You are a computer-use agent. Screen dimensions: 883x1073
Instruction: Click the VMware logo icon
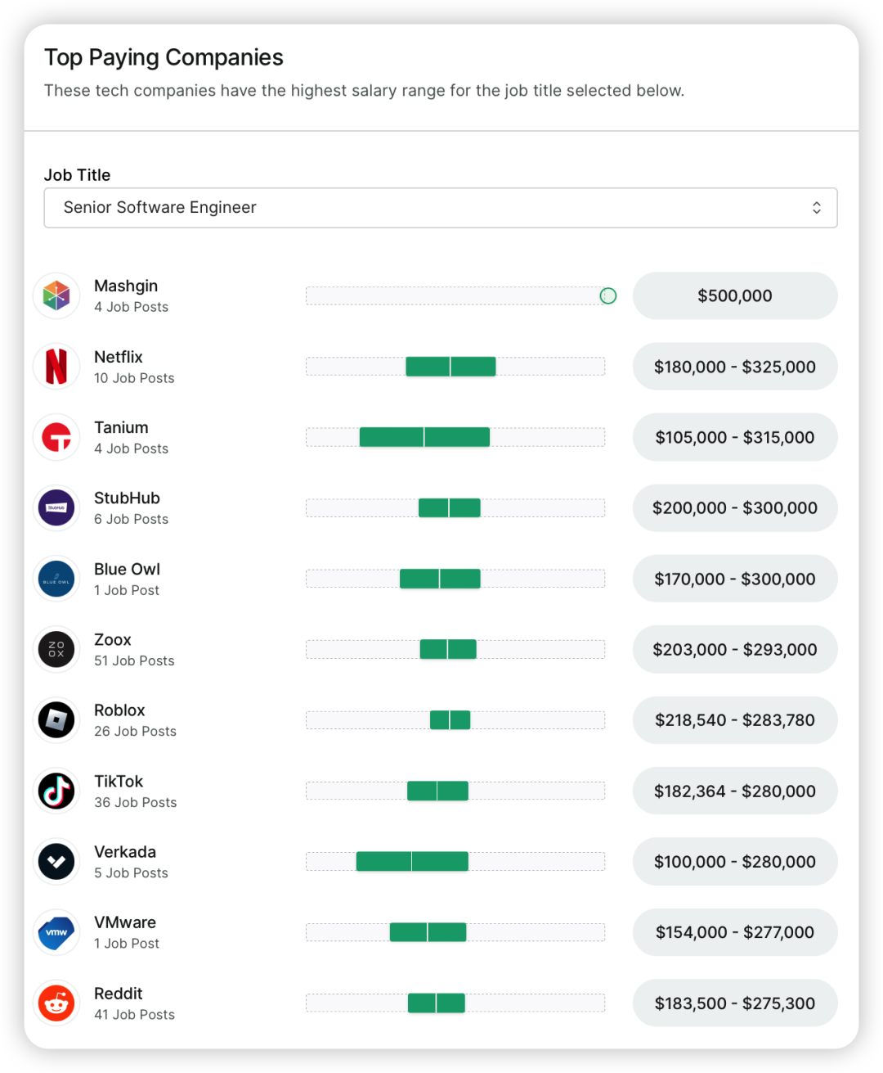pyautogui.click(x=56, y=932)
